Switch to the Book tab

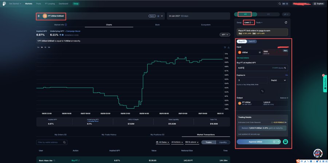pos(157,25)
